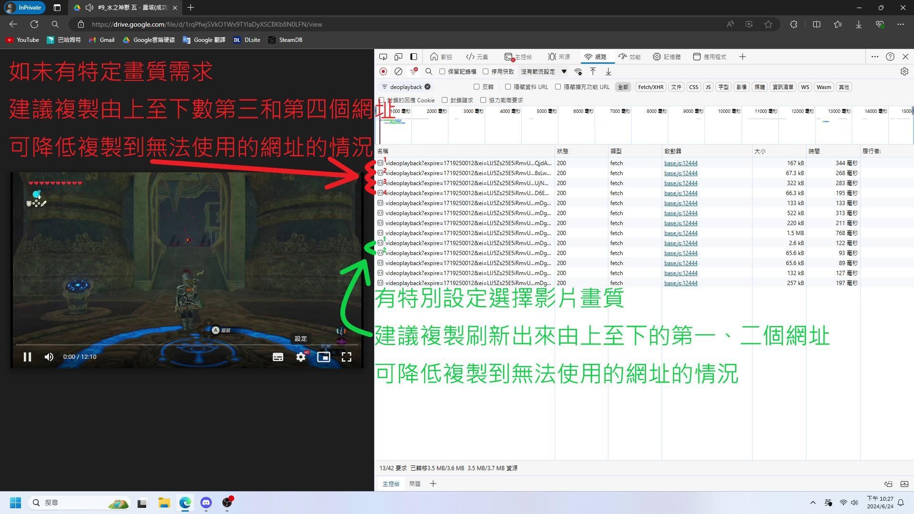Open File Explorer from taskbar
Image resolution: width=914 pixels, height=514 pixels.
tap(164, 503)
